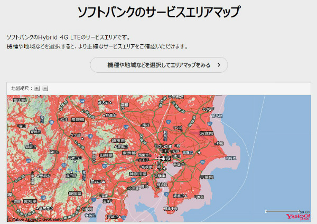Click the 地図縮尺 label
317x224 pixels.
click(21, 89)
